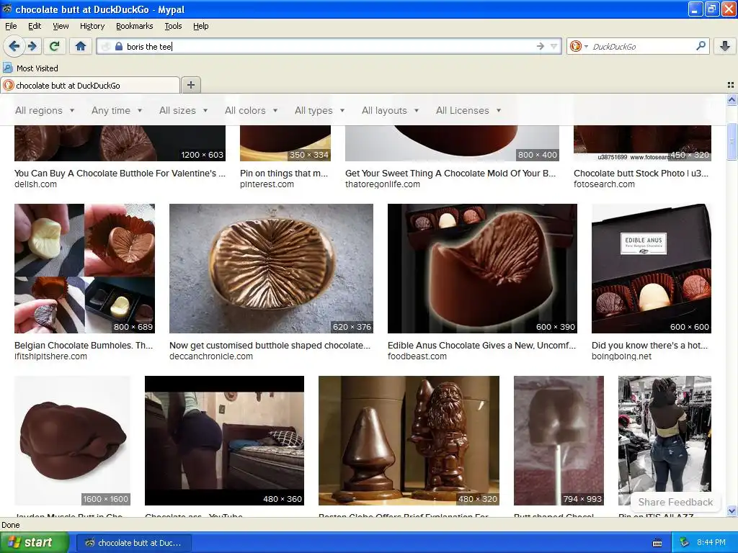Image resolution: width=738 pixels, height=553 pixels.
Task: Open the thatoregonlife.com result title
Action: (x=450, y=173)
